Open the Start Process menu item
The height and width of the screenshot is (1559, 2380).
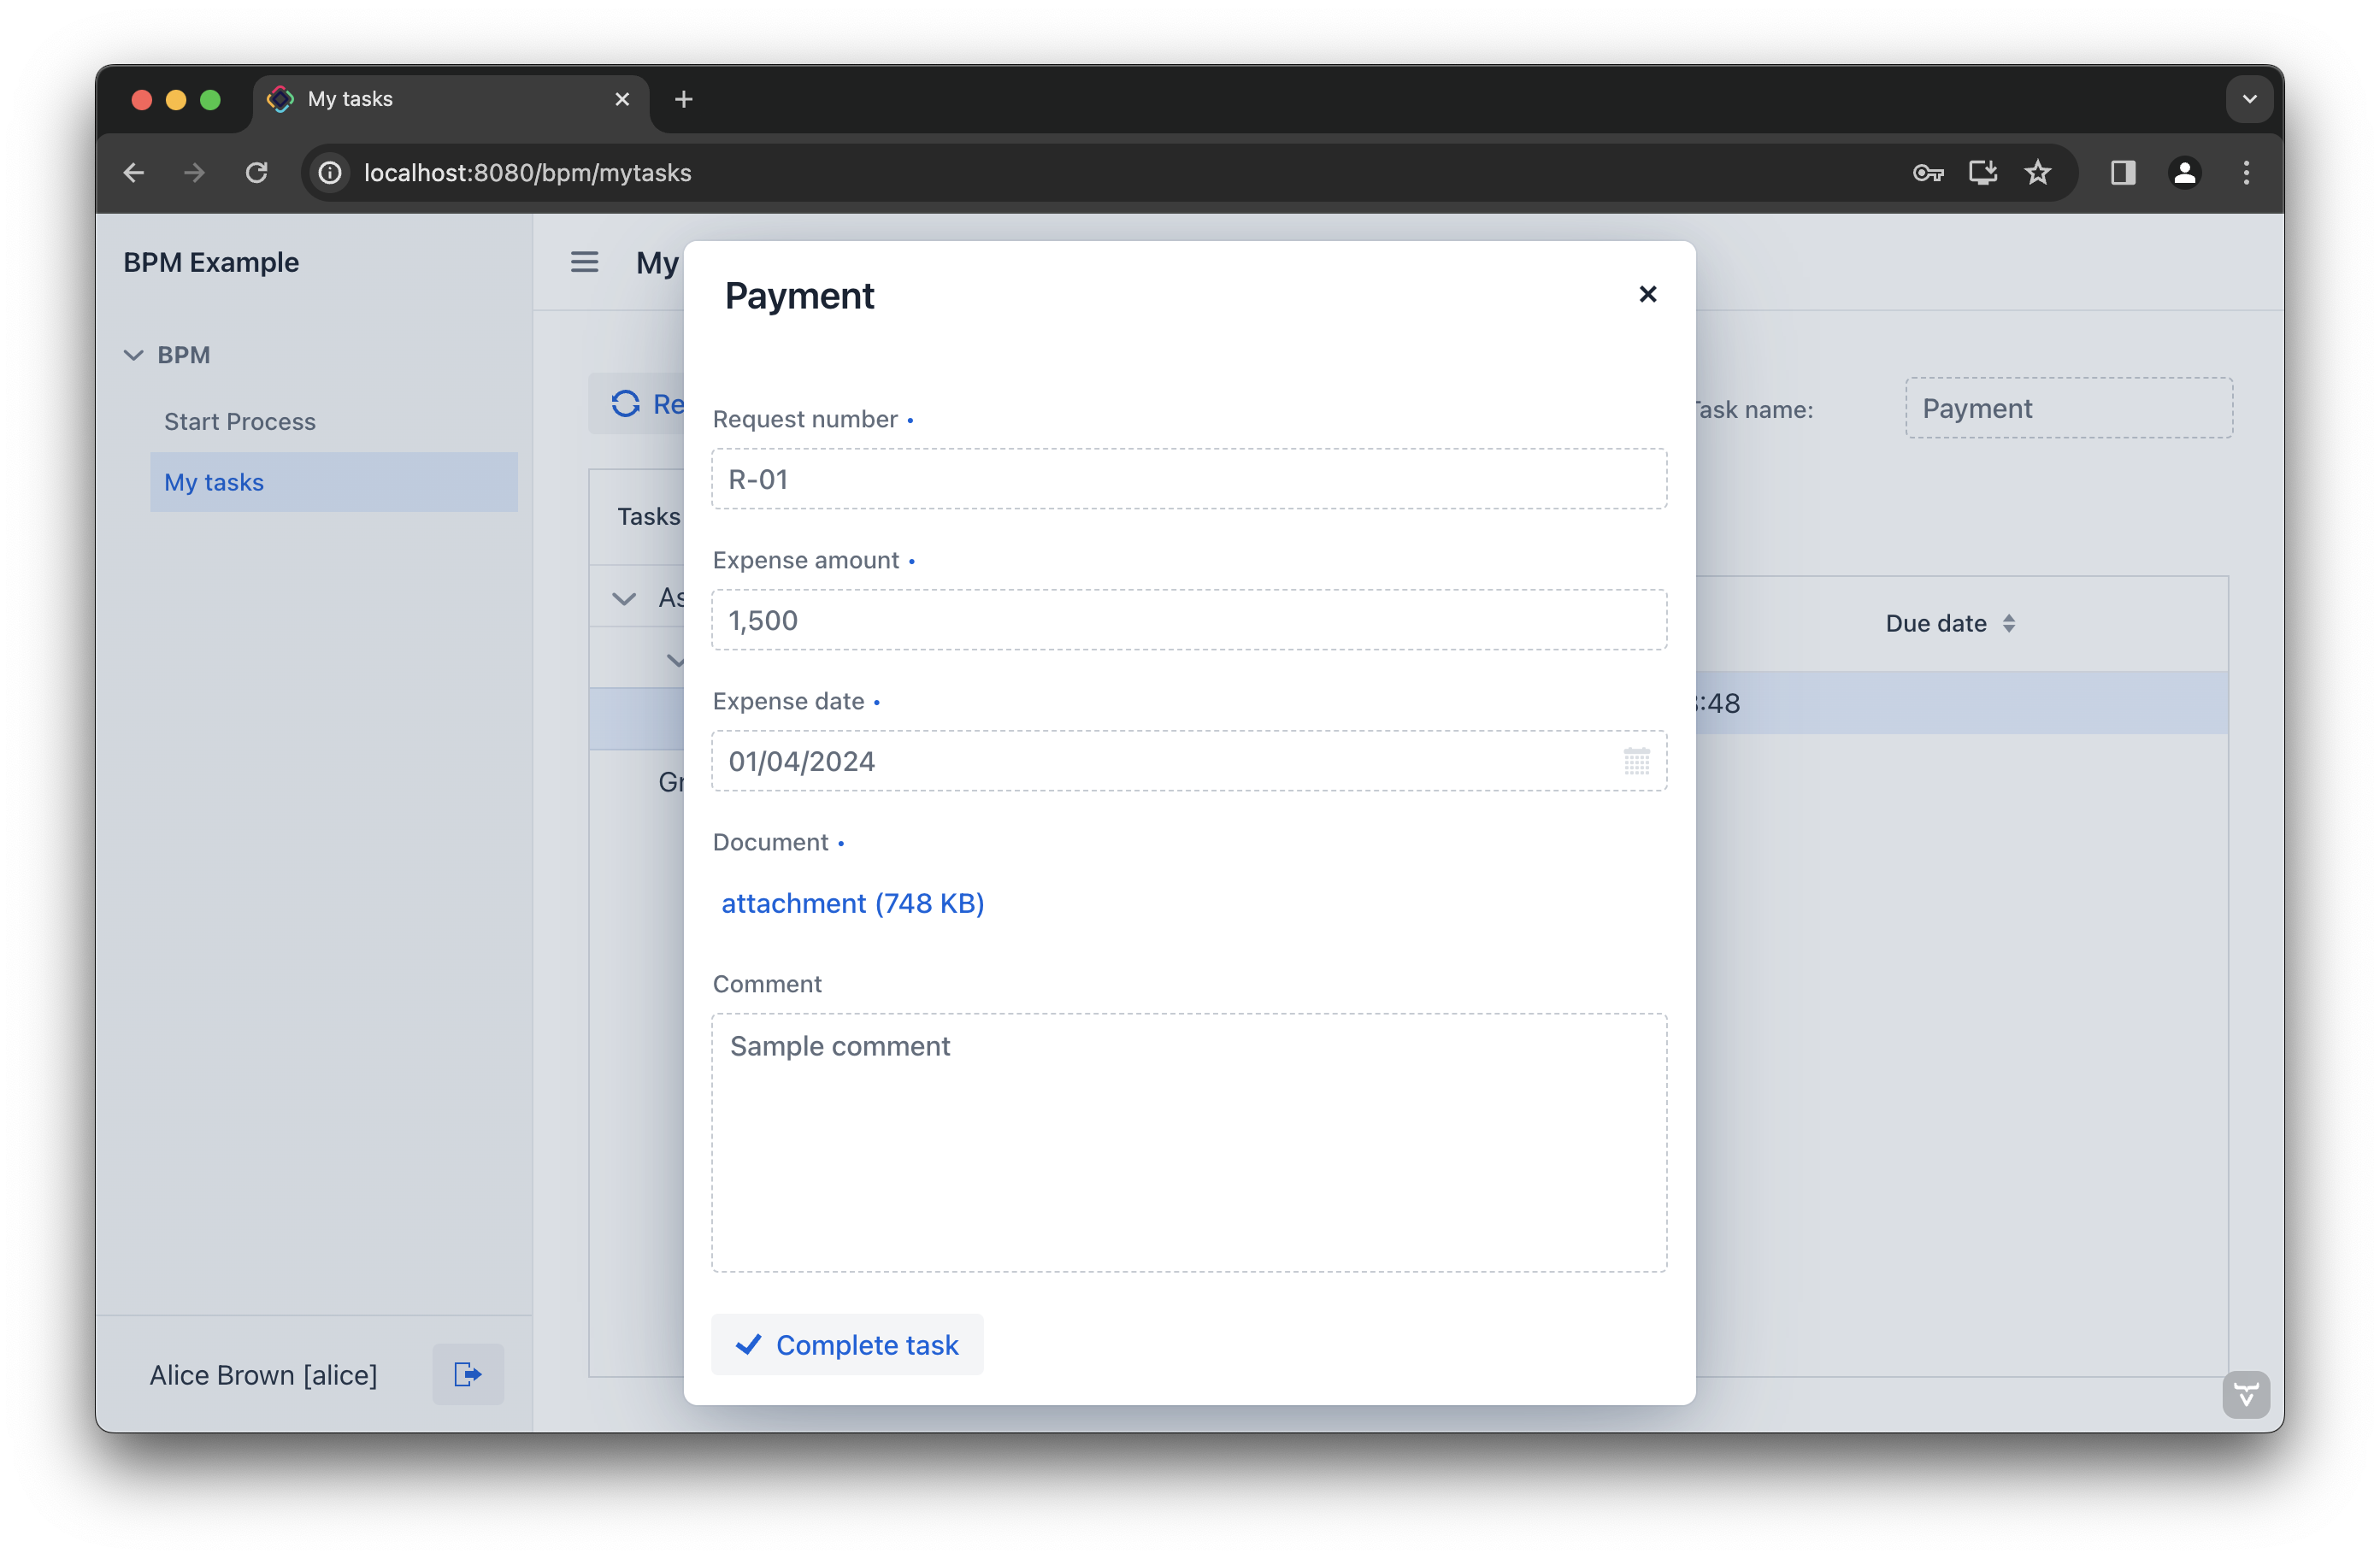coord(240,421)
